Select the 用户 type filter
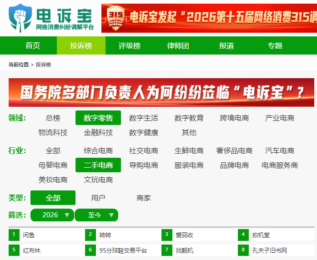The width and height of the screenshot is (317, 260). 98,198
